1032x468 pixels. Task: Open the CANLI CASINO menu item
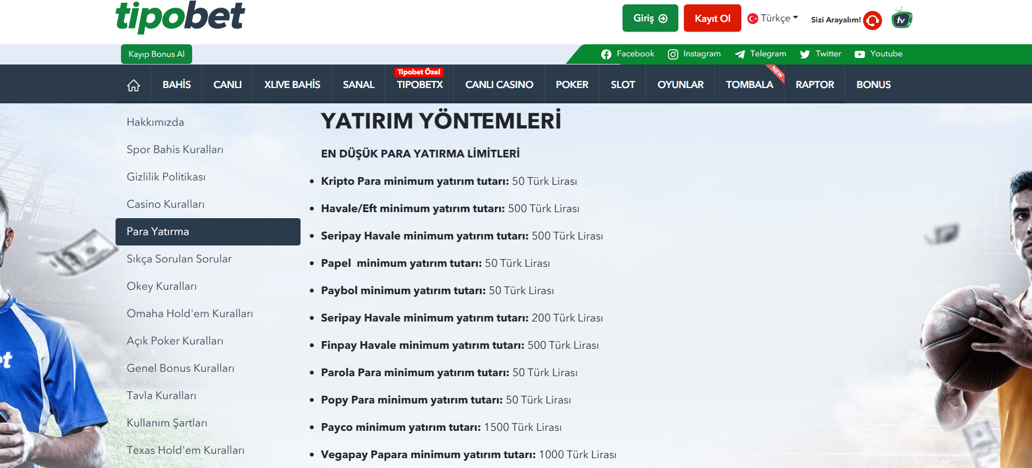499,85
